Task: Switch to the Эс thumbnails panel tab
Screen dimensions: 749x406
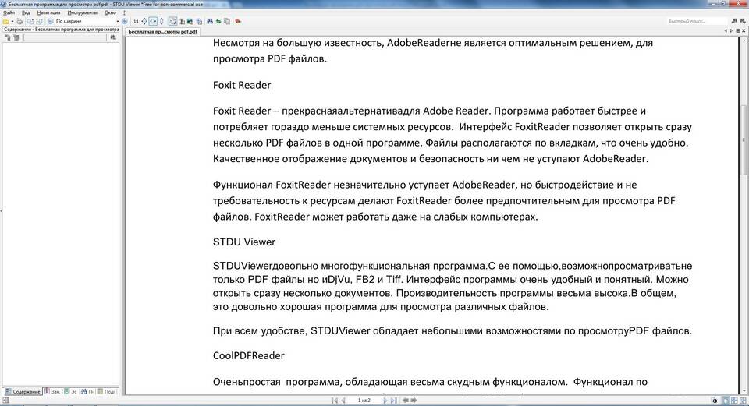Action: tap(71, 391)
